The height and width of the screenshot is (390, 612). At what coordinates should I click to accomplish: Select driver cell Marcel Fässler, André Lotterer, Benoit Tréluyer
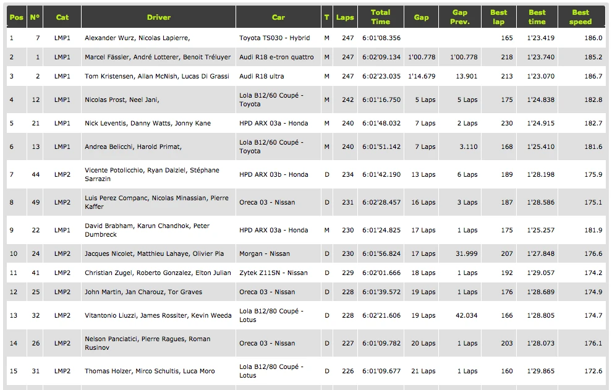point(158,57)
